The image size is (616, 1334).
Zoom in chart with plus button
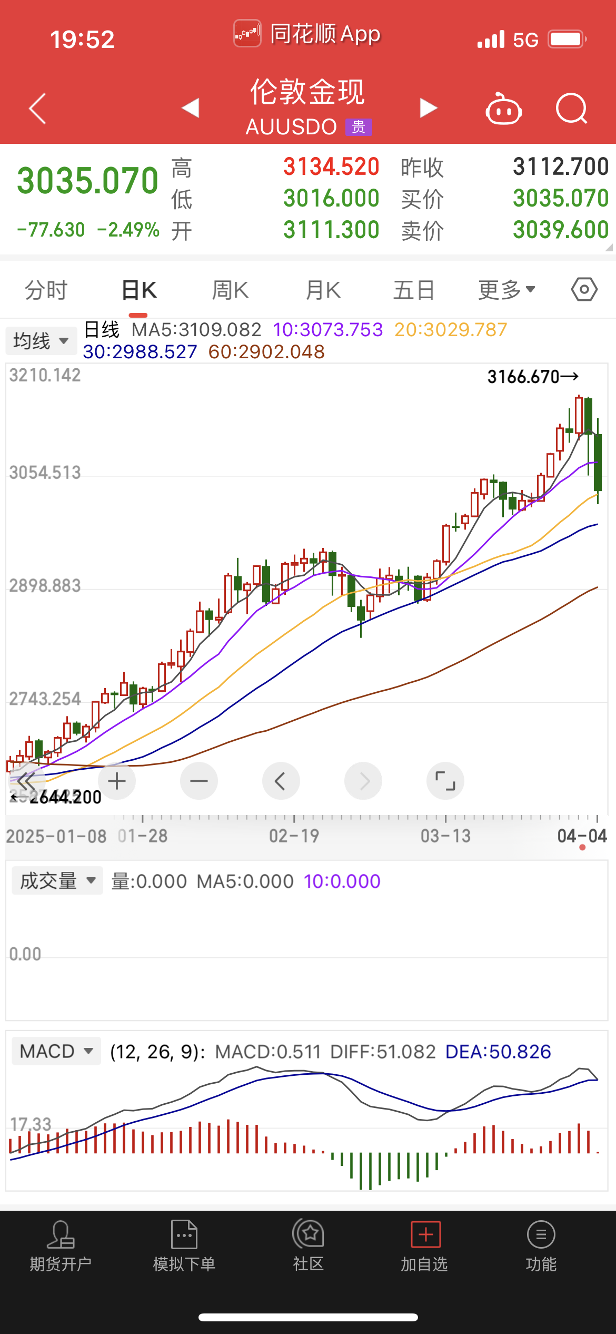tap(117, 781)
